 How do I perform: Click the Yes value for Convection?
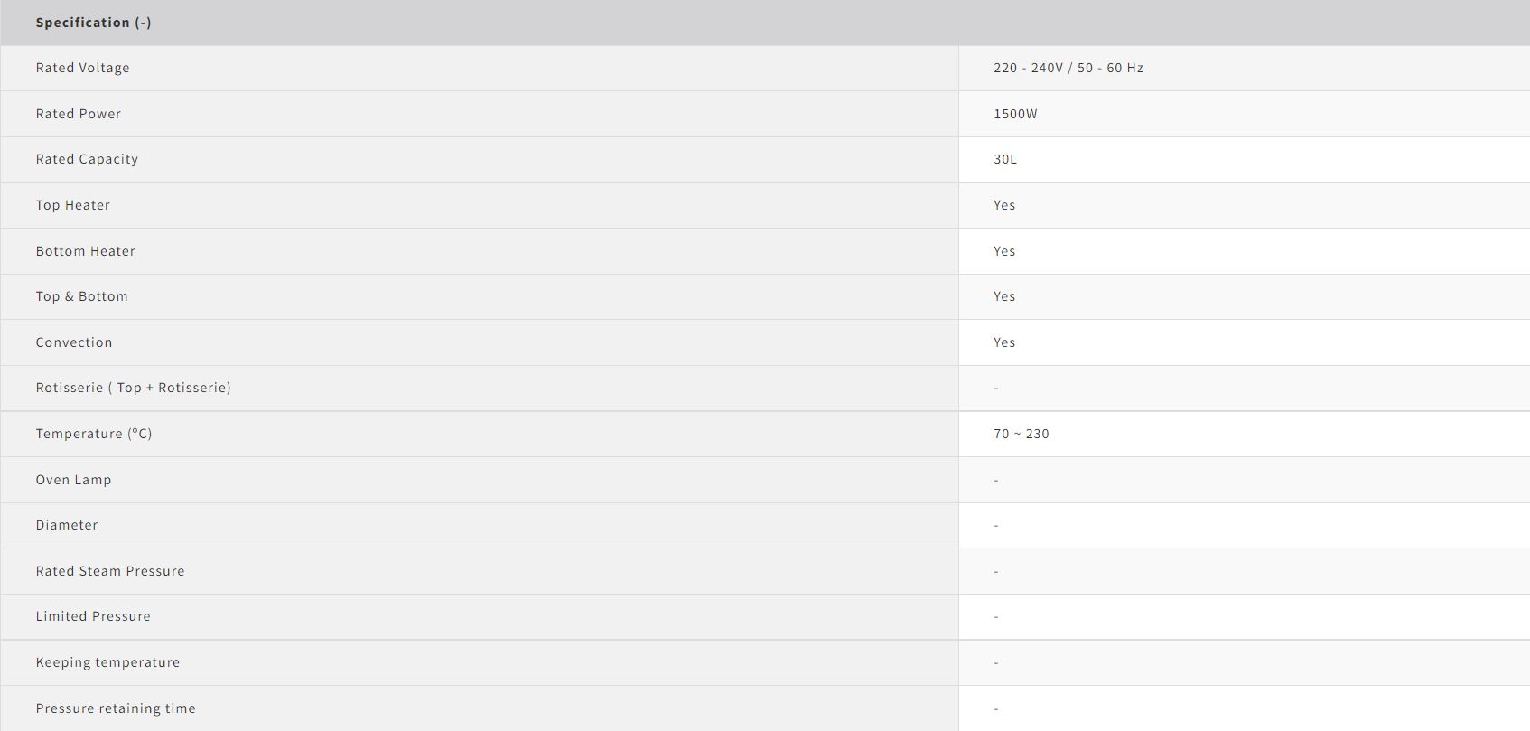click(1003, 342)
